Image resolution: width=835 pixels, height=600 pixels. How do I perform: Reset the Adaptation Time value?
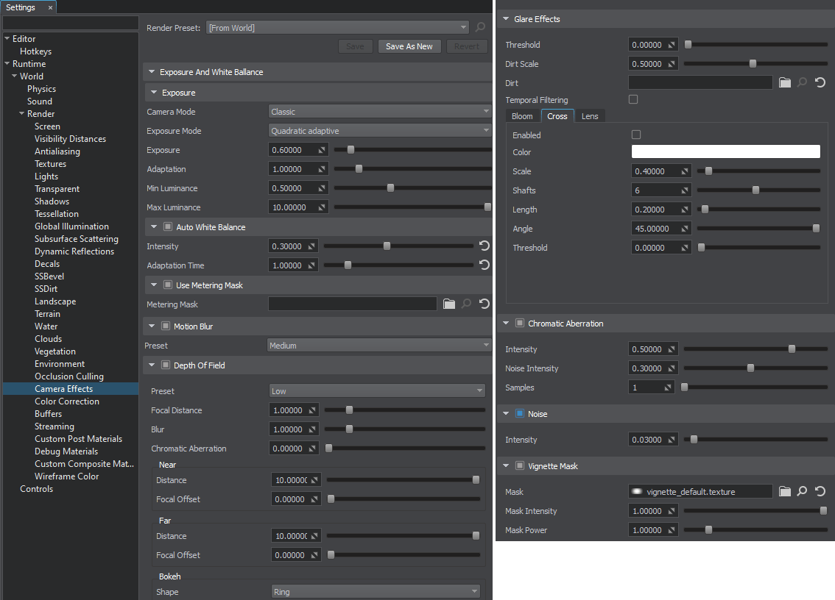click(x=484, y=265)
